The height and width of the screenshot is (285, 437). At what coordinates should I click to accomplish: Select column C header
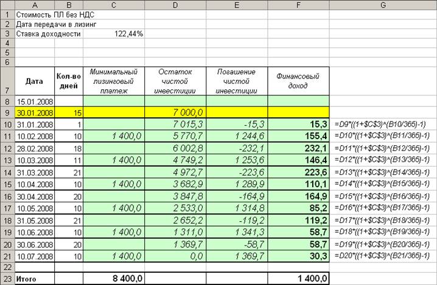[114, 5]
